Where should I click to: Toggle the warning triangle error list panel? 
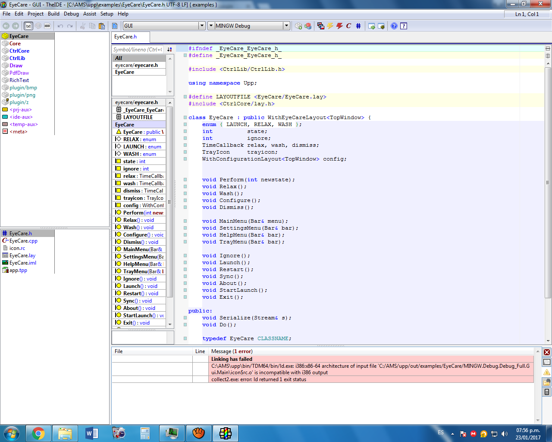pyautogui.click(x=547, y=372)
